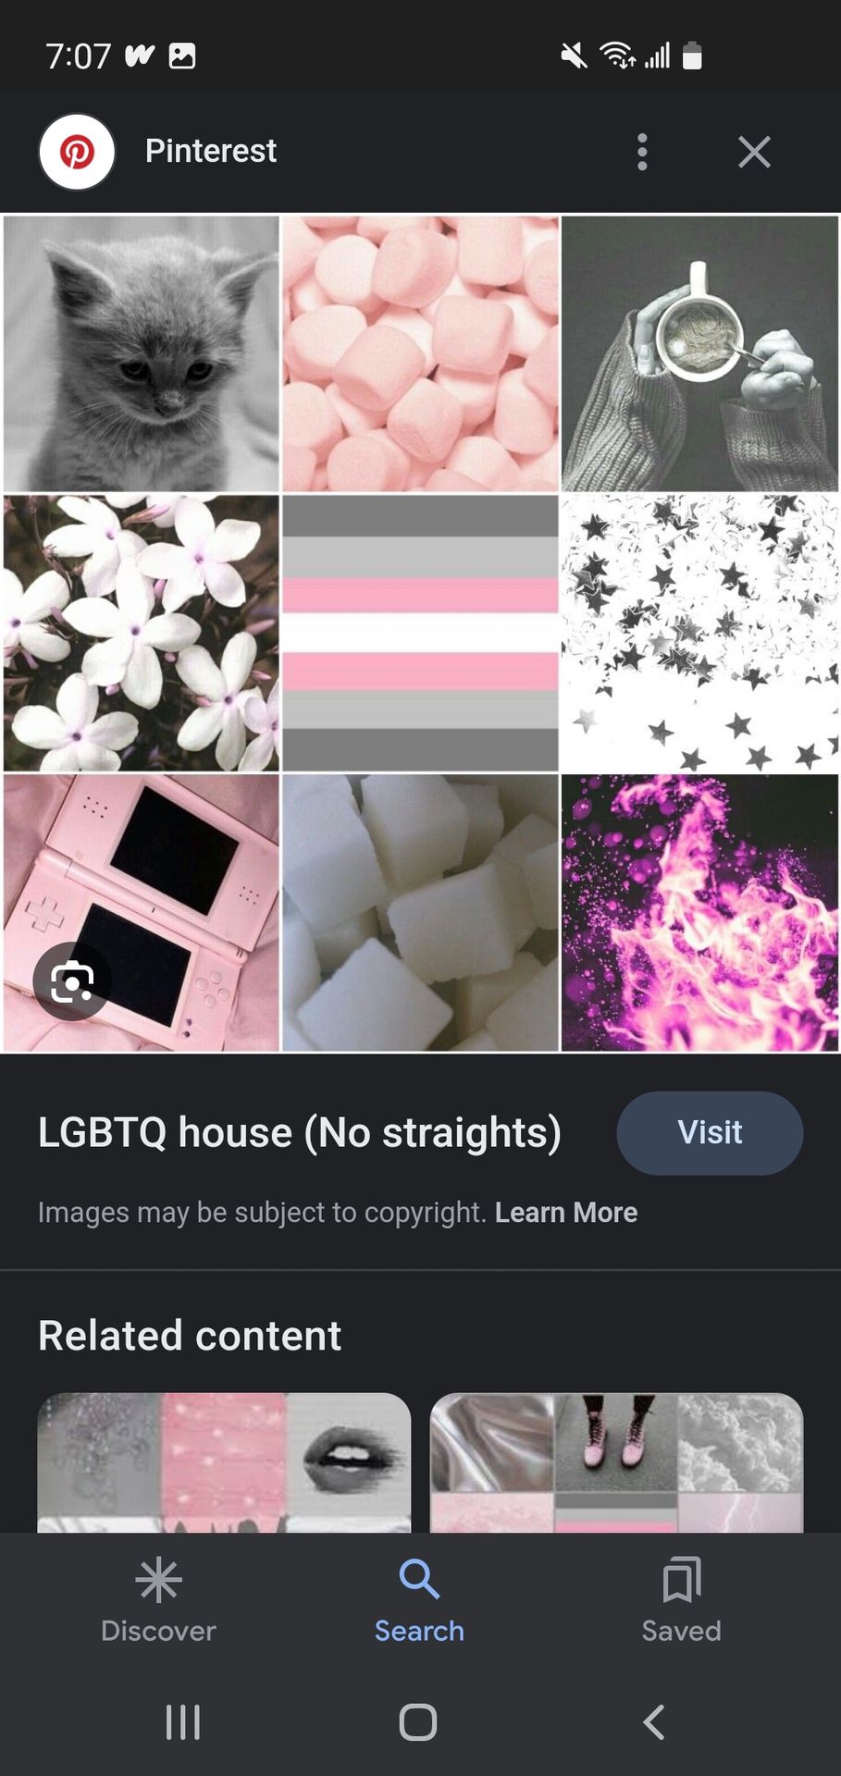Open the related thumbnail with gray lips
This screenshot has height=1776, width=841.
point(224,1462)
